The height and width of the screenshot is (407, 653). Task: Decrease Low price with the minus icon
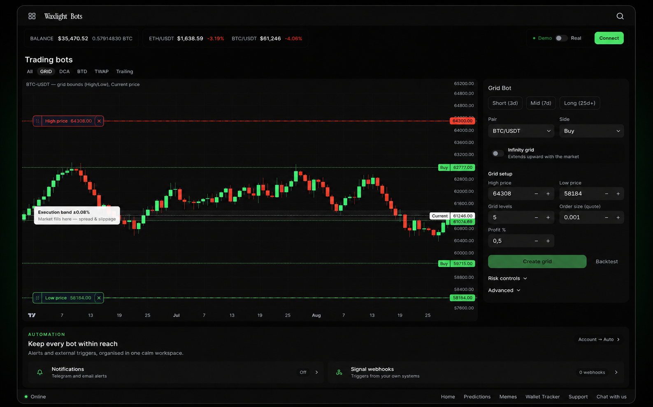(607, 193)
